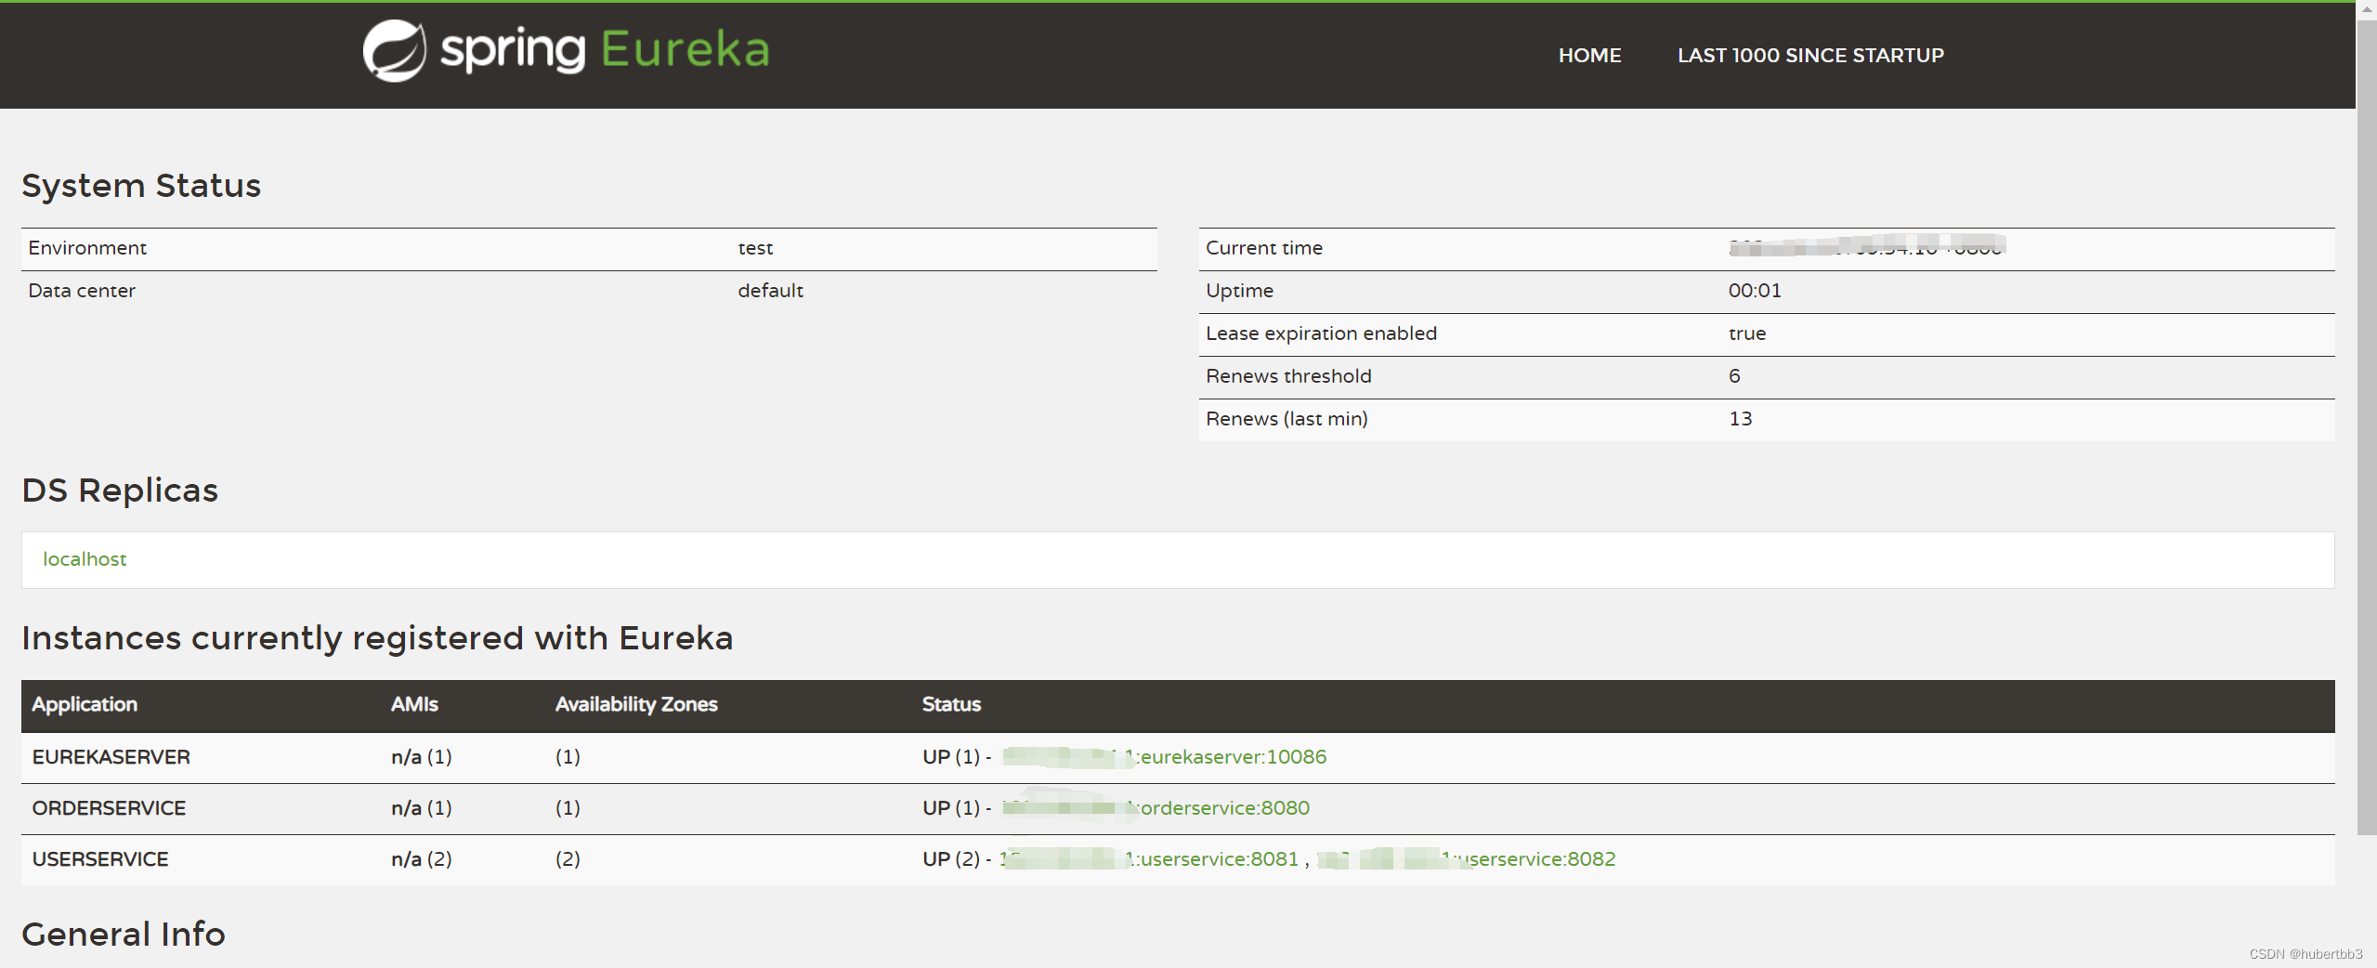2377x968 pixels.
Task: Open the userservice:8081 instance link
Action: (1150, 859)
